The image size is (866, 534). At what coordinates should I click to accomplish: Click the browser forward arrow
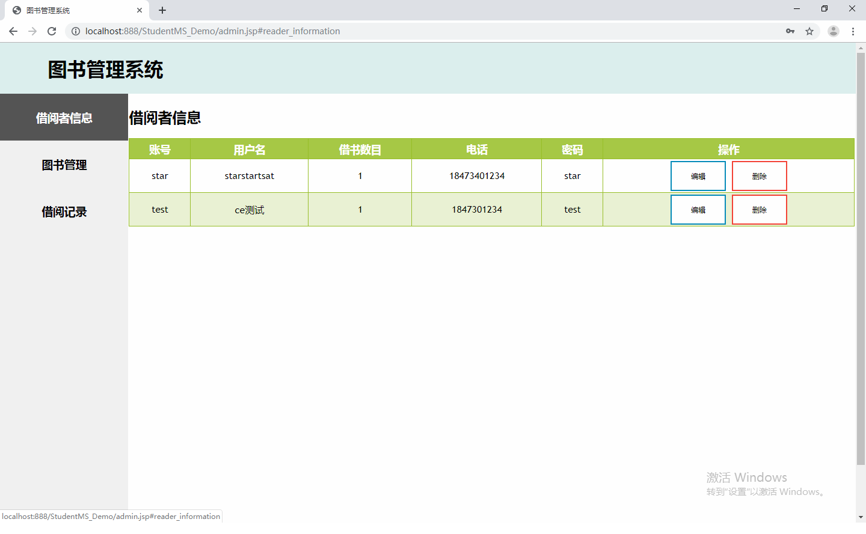pyautogui.click(x=32, y=31)
